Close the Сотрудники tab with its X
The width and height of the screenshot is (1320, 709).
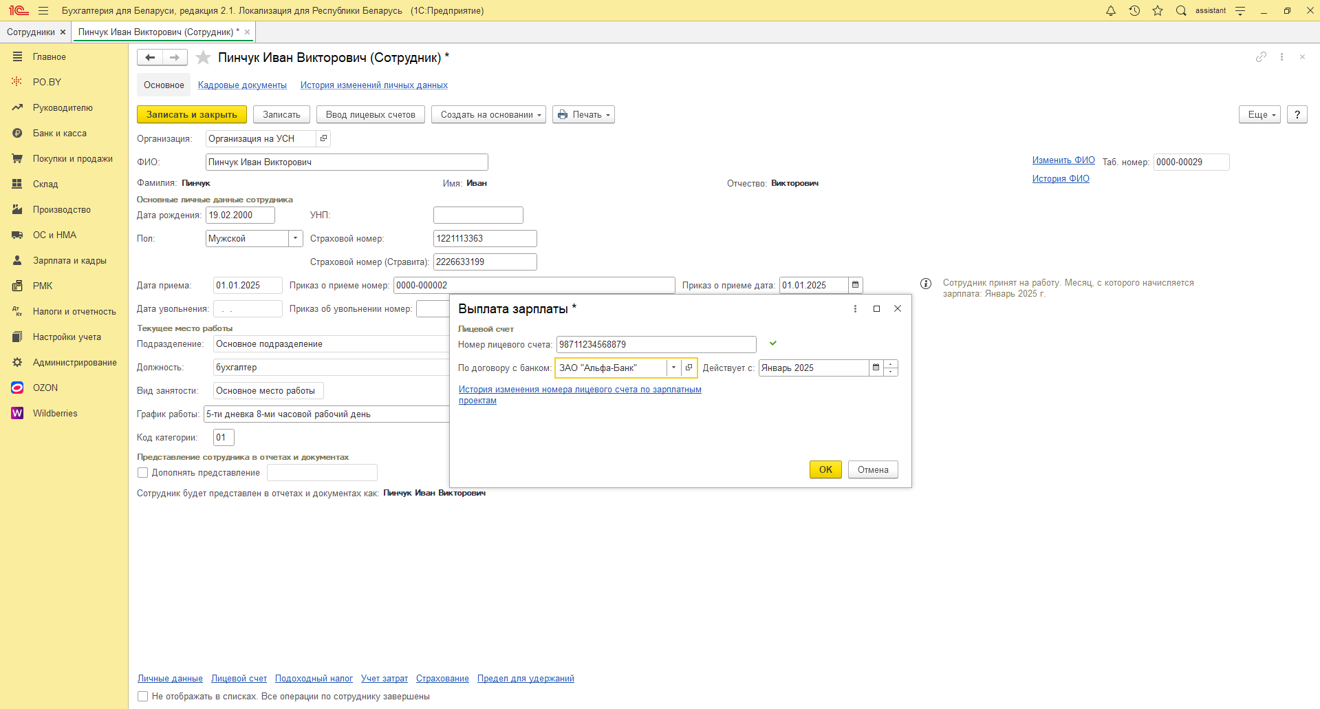63,32
